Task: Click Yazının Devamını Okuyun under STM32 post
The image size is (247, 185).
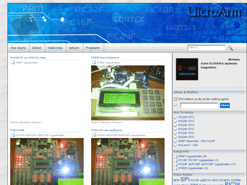Action: tap(107, 122)
